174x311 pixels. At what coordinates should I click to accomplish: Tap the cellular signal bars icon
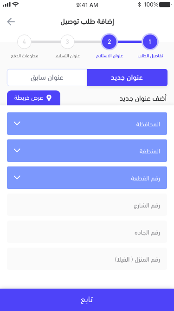[6, 5]
